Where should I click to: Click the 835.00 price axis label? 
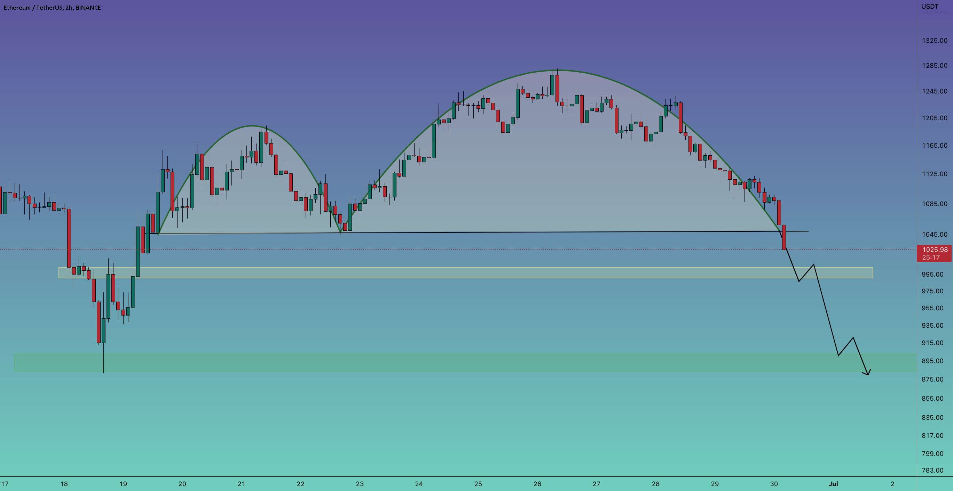click(x=933, y=417)
